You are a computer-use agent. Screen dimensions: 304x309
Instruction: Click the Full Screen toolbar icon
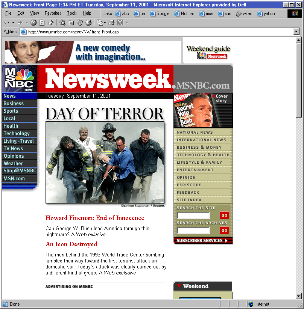[x=120, y=23]
